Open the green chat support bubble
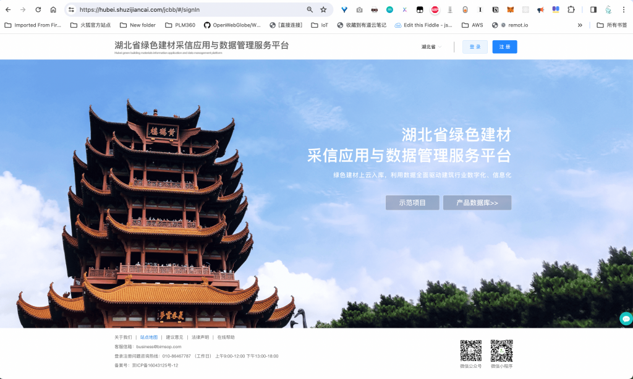 tap(626, 319)
